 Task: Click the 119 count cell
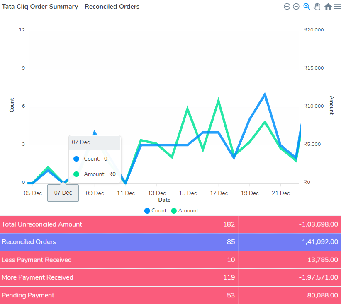205,277
